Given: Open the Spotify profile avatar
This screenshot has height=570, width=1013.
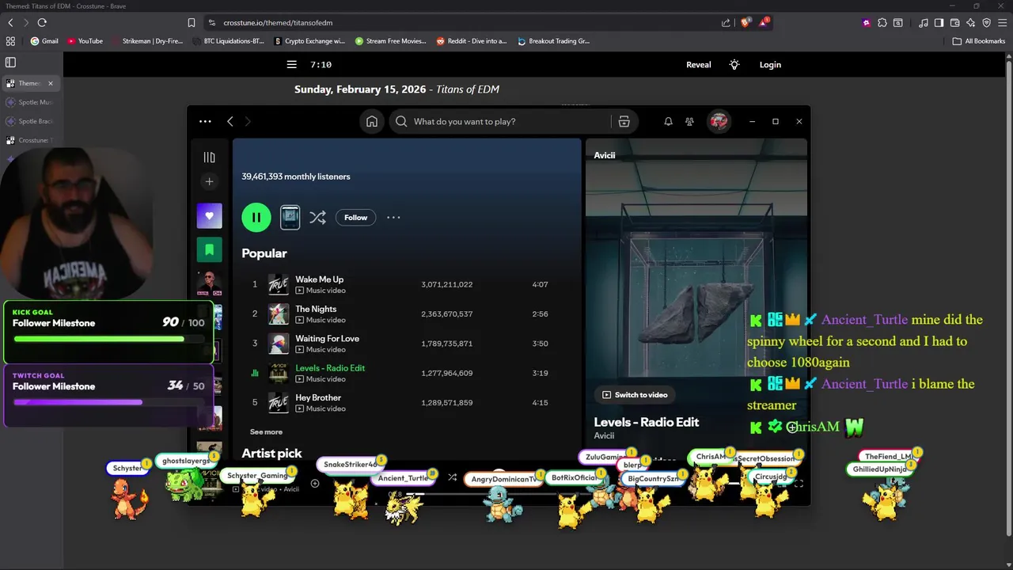Looking at the screenshot, I should (x=719, y=121).
